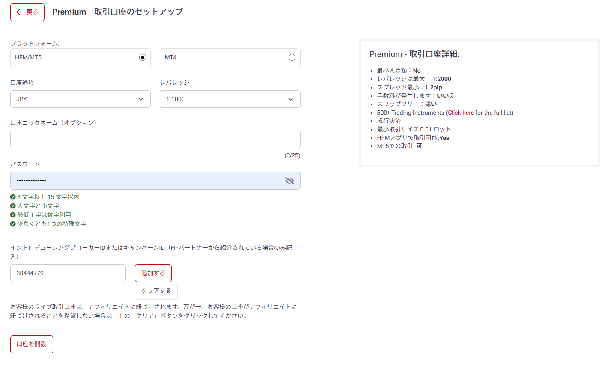Screen dimensions: 610x365
Task: Click the green check beside 少なくとも1つの特殊文字
Action: click(13, 224)
